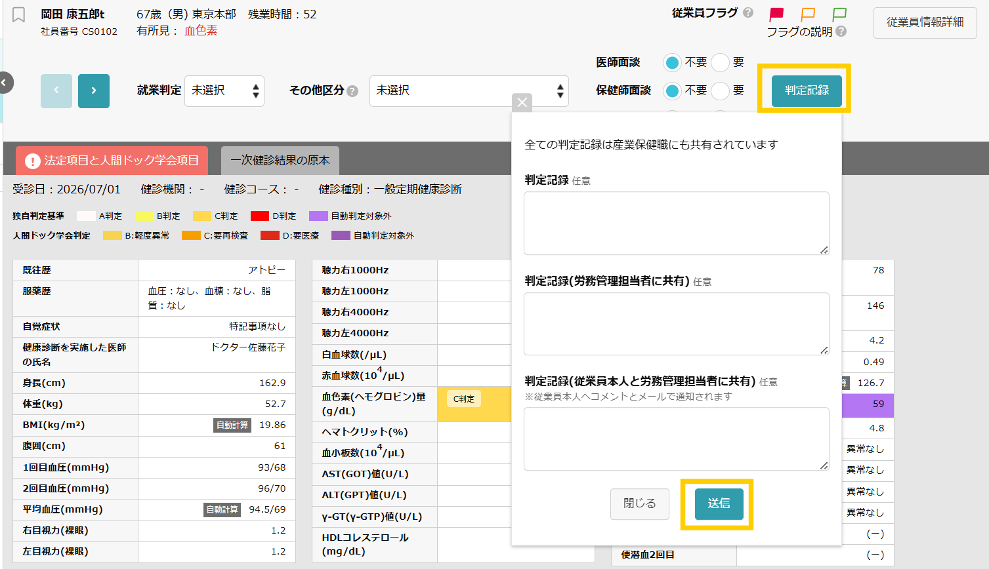Screen dimensions: 989x569
Task: Switch to the 法定項目と人間ドック学会項目 tab
Action: coord(112,161)
